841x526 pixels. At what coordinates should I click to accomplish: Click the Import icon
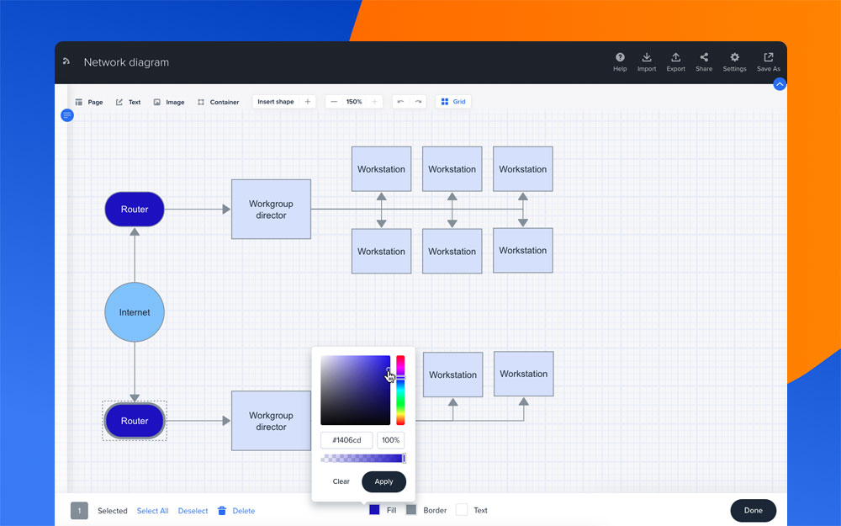[647, 58]
